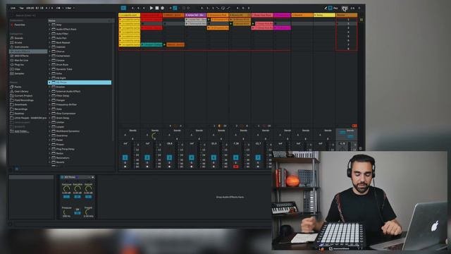This screenshot has width=451, height=254.
Task: Click the Tap tempo button
Action: pyautogui.click(x=22, y=8)
